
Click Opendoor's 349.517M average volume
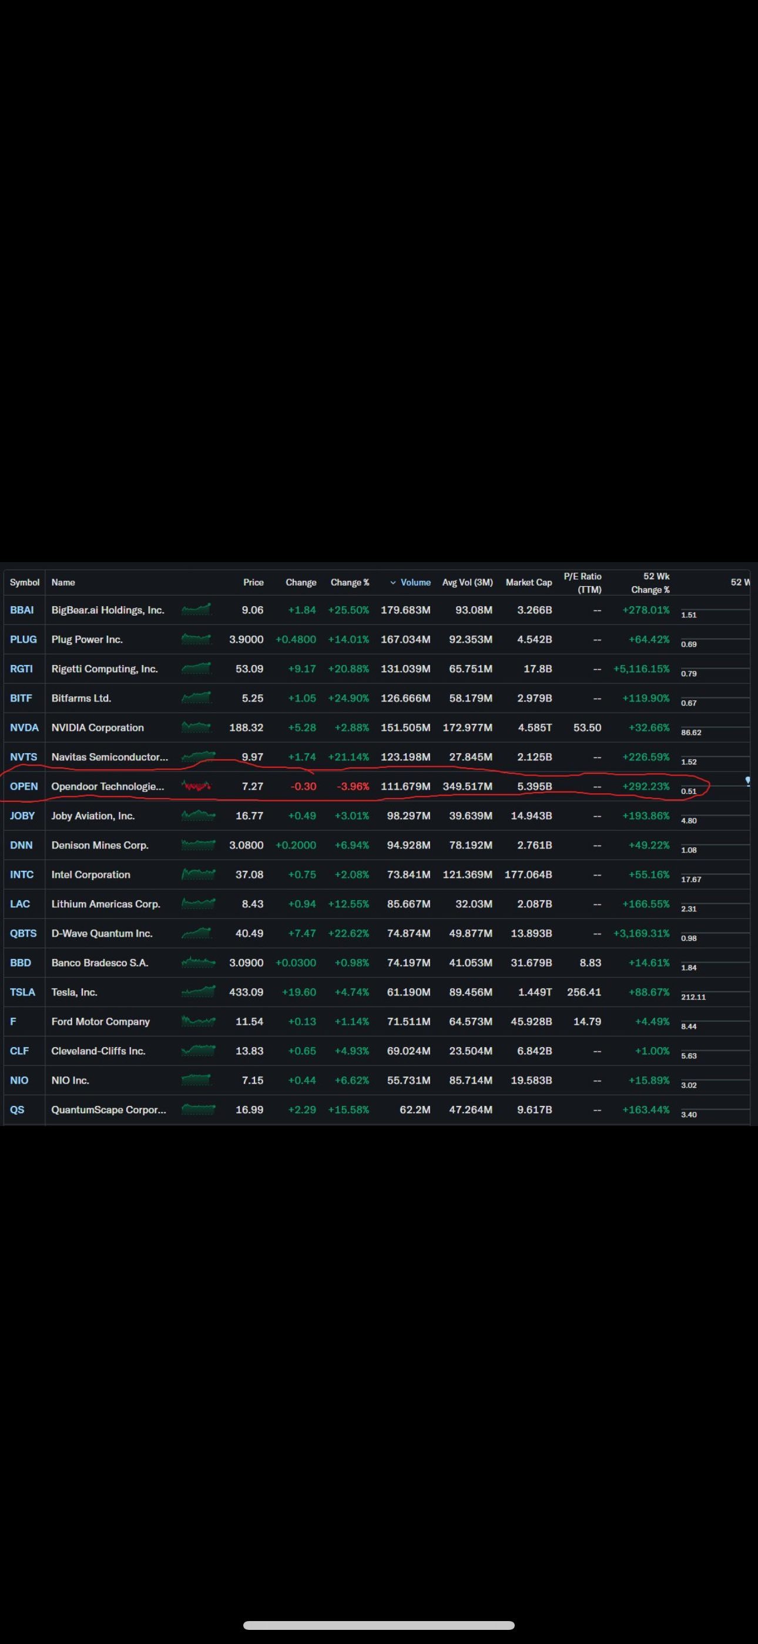point(468,786)
